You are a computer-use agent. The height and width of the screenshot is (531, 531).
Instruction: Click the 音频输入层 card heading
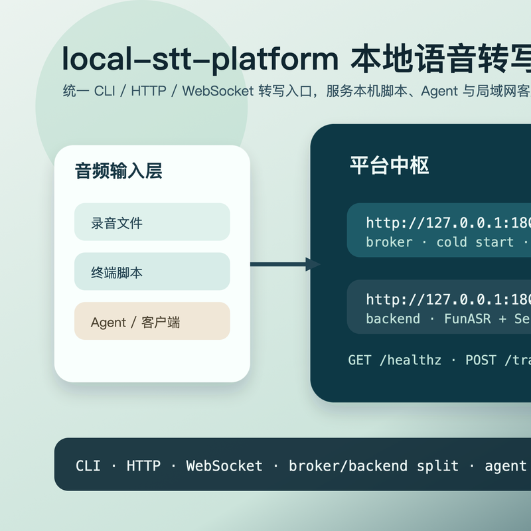119,171
